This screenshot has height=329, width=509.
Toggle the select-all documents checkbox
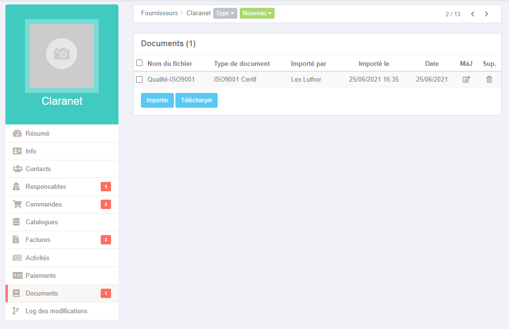[x=139, y=62]
